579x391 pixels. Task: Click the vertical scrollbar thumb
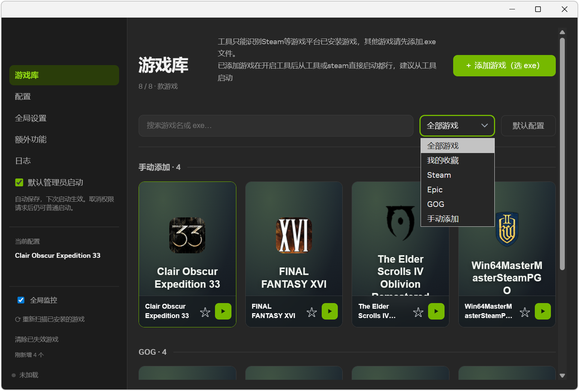562,153
